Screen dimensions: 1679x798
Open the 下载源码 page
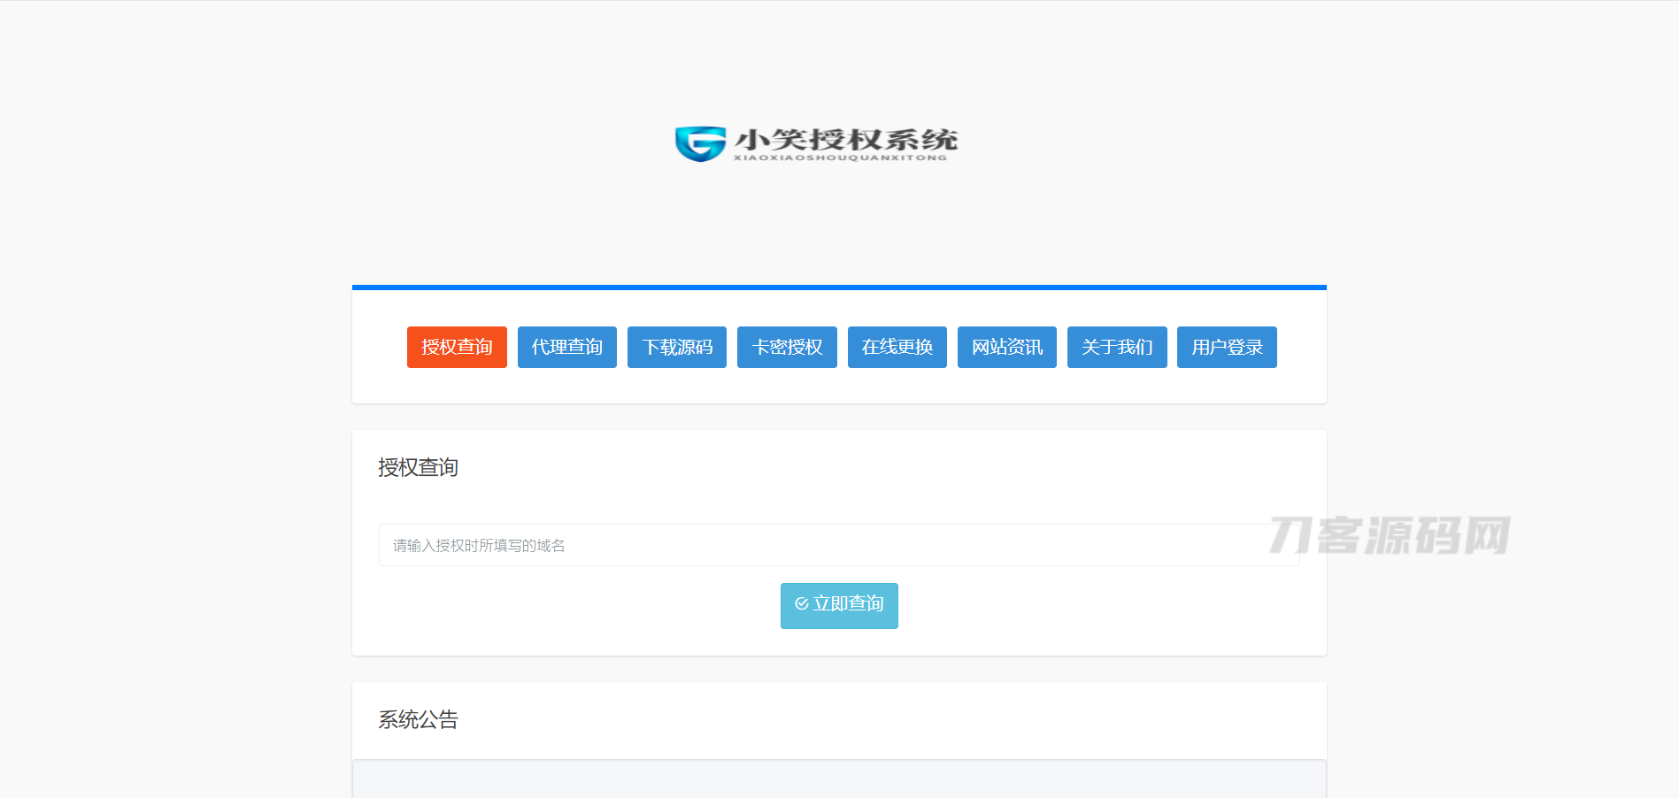[676, 347]
